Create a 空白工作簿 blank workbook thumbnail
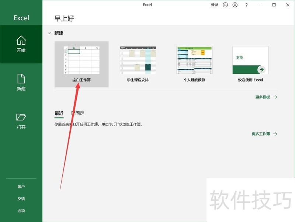Image resolution: width=295 pixels, height=222 pixels. (81, 60)
